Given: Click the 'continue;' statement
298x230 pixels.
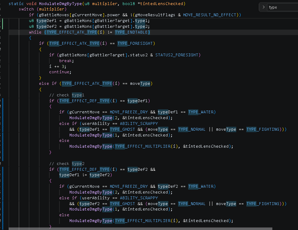Looking at the screenshot, I should point(60,72).
